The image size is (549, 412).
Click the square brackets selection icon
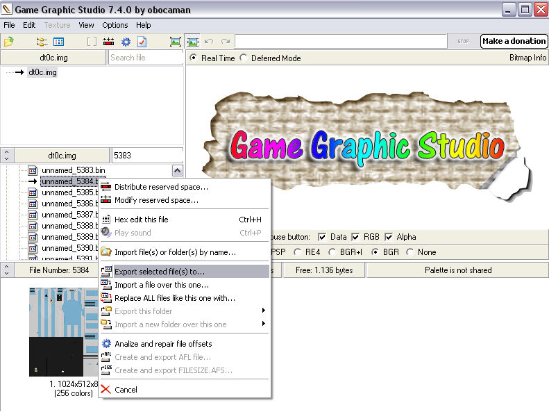coord(92,42)
